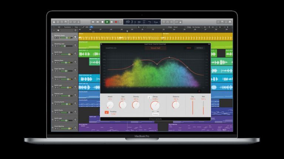This screenshot has height=159, width=284.
Task: Select the purple Drum Machine region
Action: [118, 127]
